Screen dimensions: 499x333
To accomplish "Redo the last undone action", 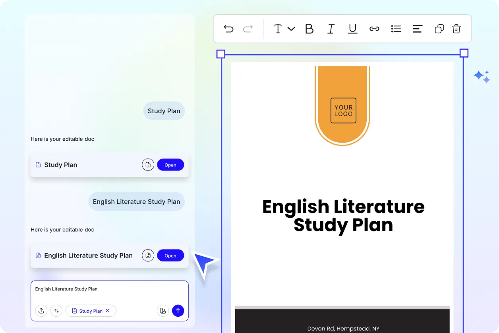I will 248,29.
